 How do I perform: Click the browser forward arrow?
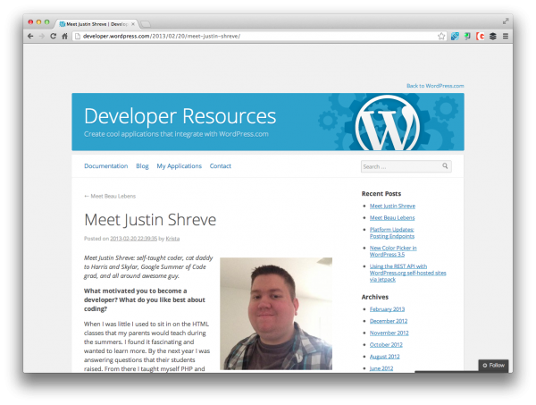tap(42, 36)
